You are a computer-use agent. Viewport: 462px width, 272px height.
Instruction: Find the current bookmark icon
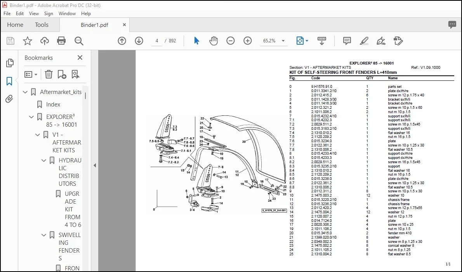75,74
